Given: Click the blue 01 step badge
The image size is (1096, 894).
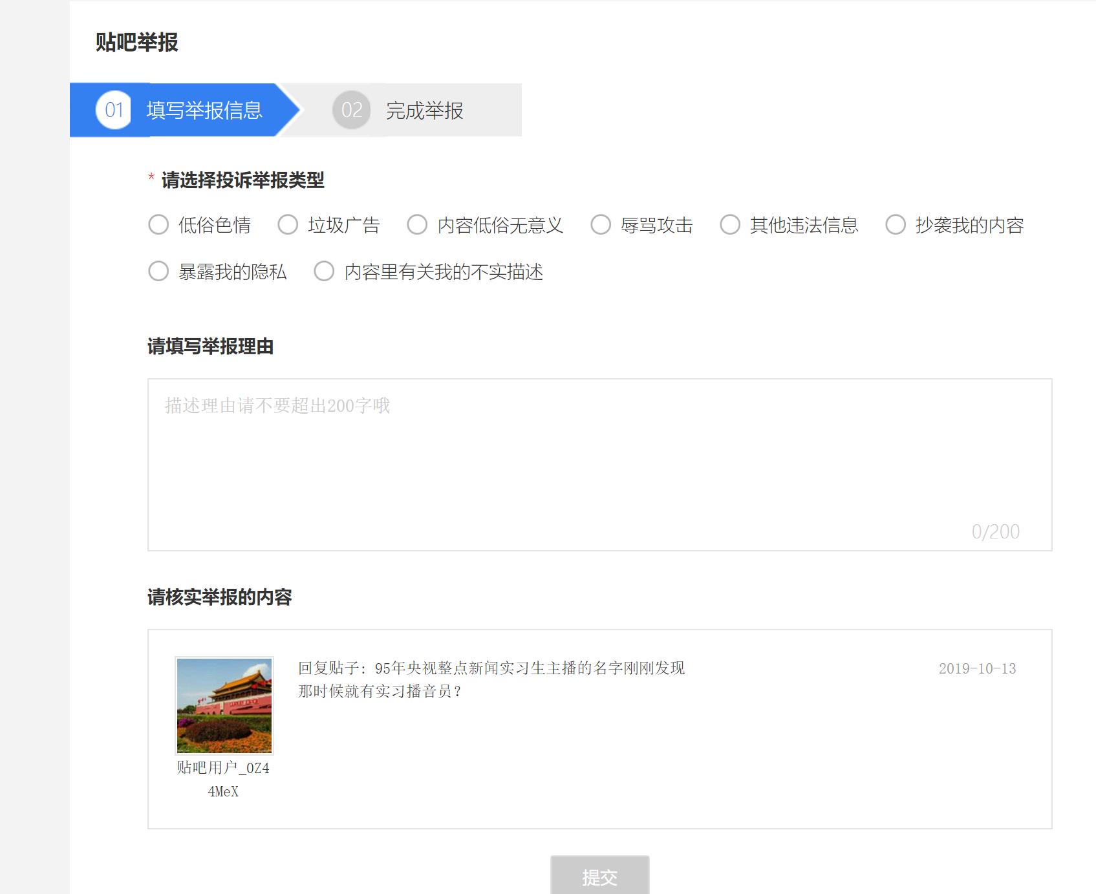Looking at the screenshot, I should coord(113,110).
